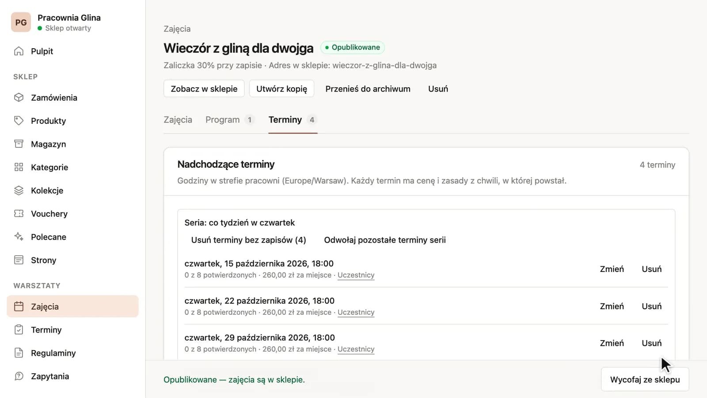Click Zobacz w sklepie button
Image resolution: width=707 pixels, height=398 pixels.
[204, 88]
